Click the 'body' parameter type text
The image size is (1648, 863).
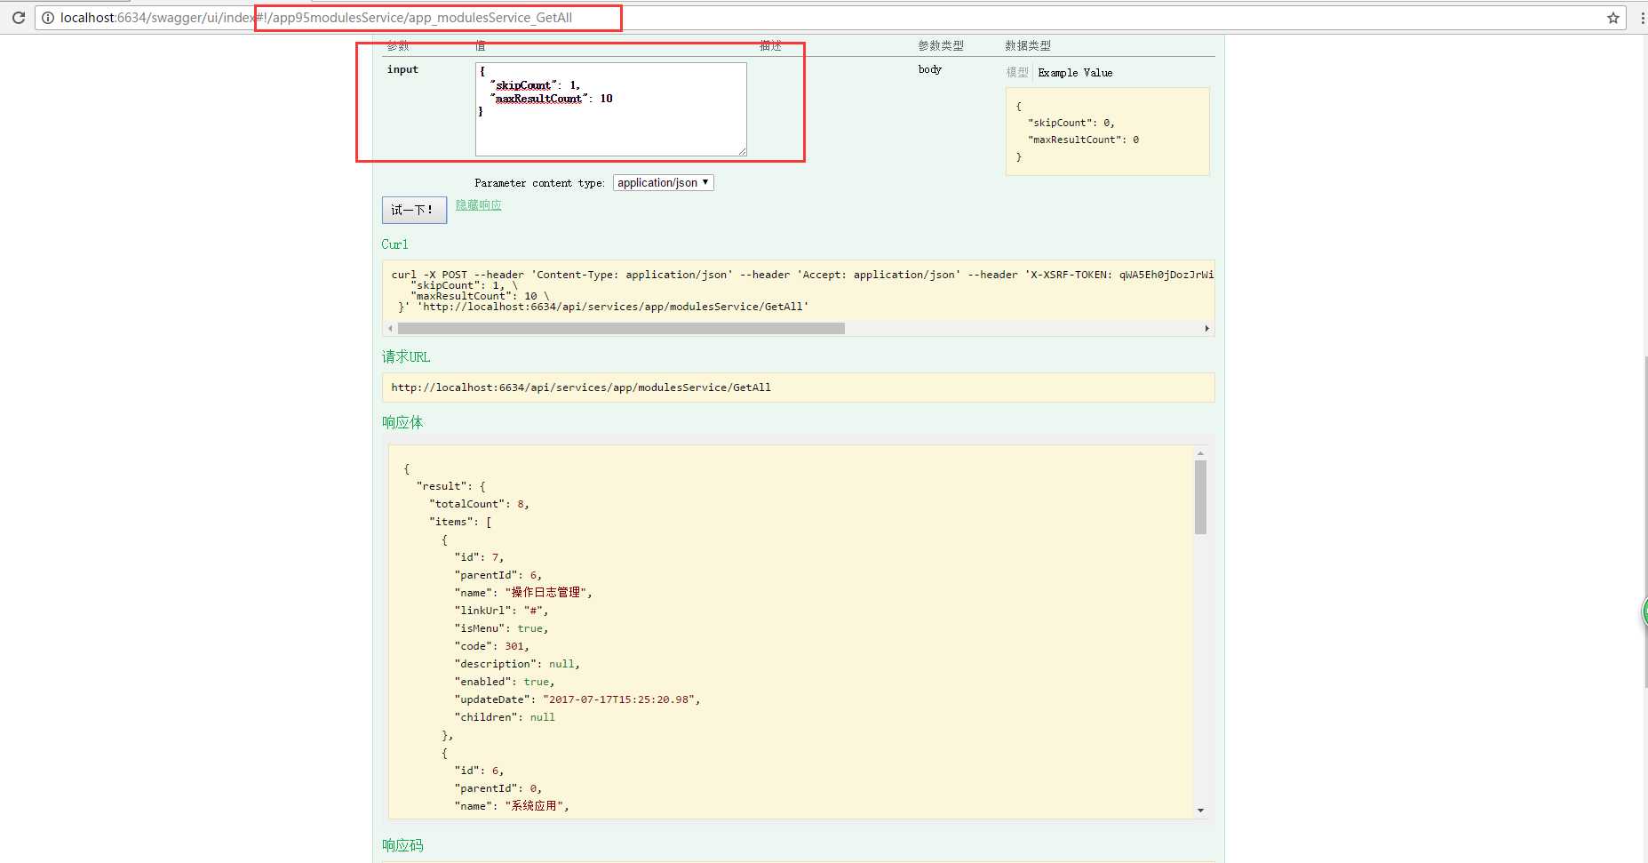click(x=929, y=69)
